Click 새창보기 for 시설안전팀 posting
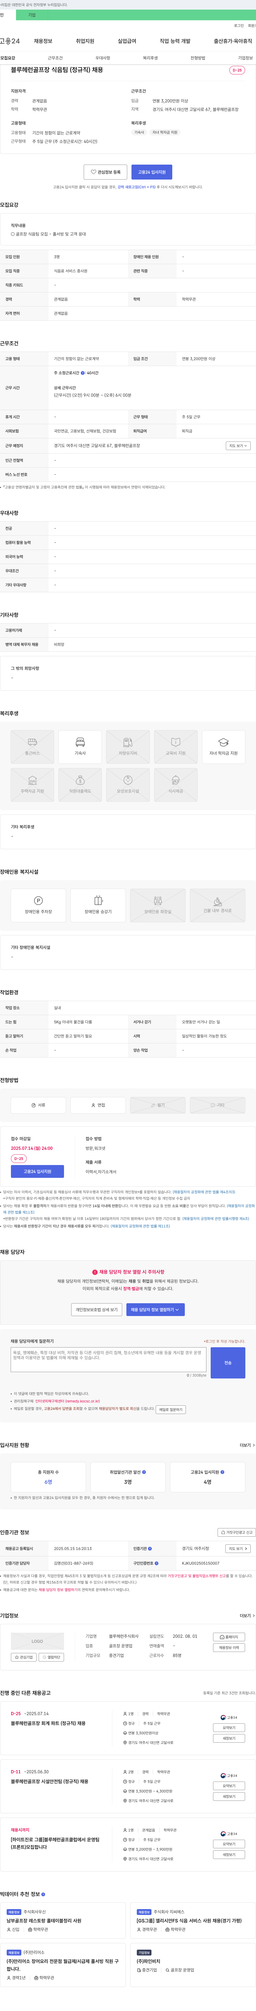Screen dimensions: 256x2011 pyautogui.click(x=229, y=1796)
